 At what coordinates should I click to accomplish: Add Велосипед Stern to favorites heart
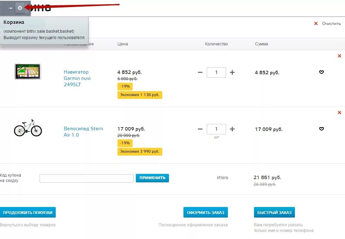click(x=321, y=128)
